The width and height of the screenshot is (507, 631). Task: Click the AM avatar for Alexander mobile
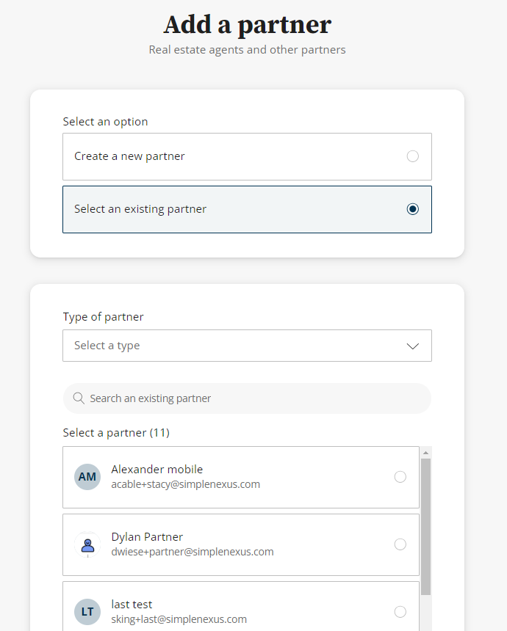pyautogui.click(x=87, y=477)
